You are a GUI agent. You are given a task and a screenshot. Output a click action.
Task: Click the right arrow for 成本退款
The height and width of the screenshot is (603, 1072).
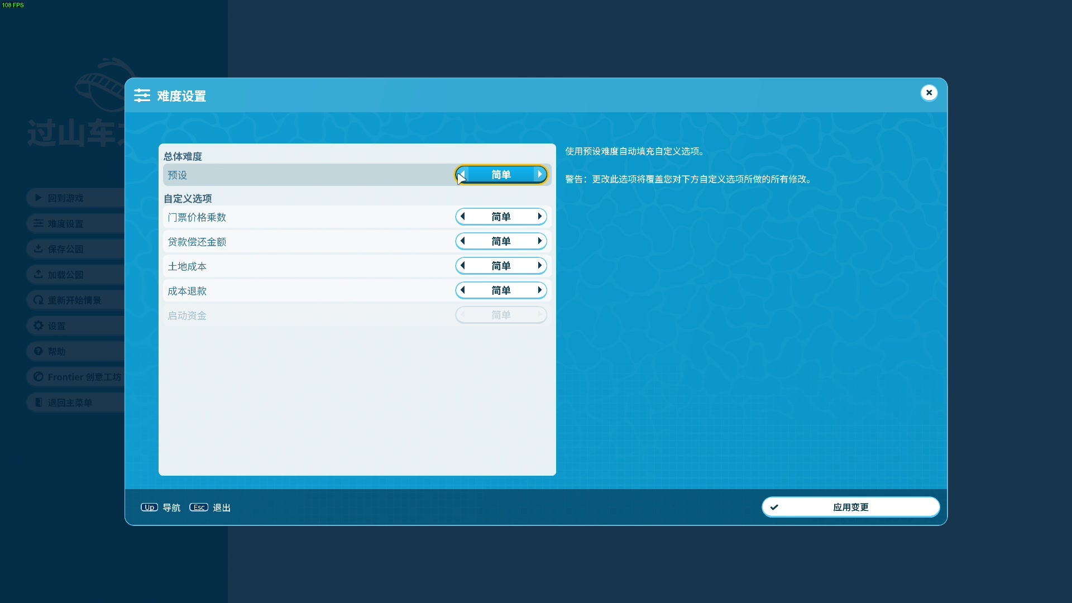click(539, 290)
